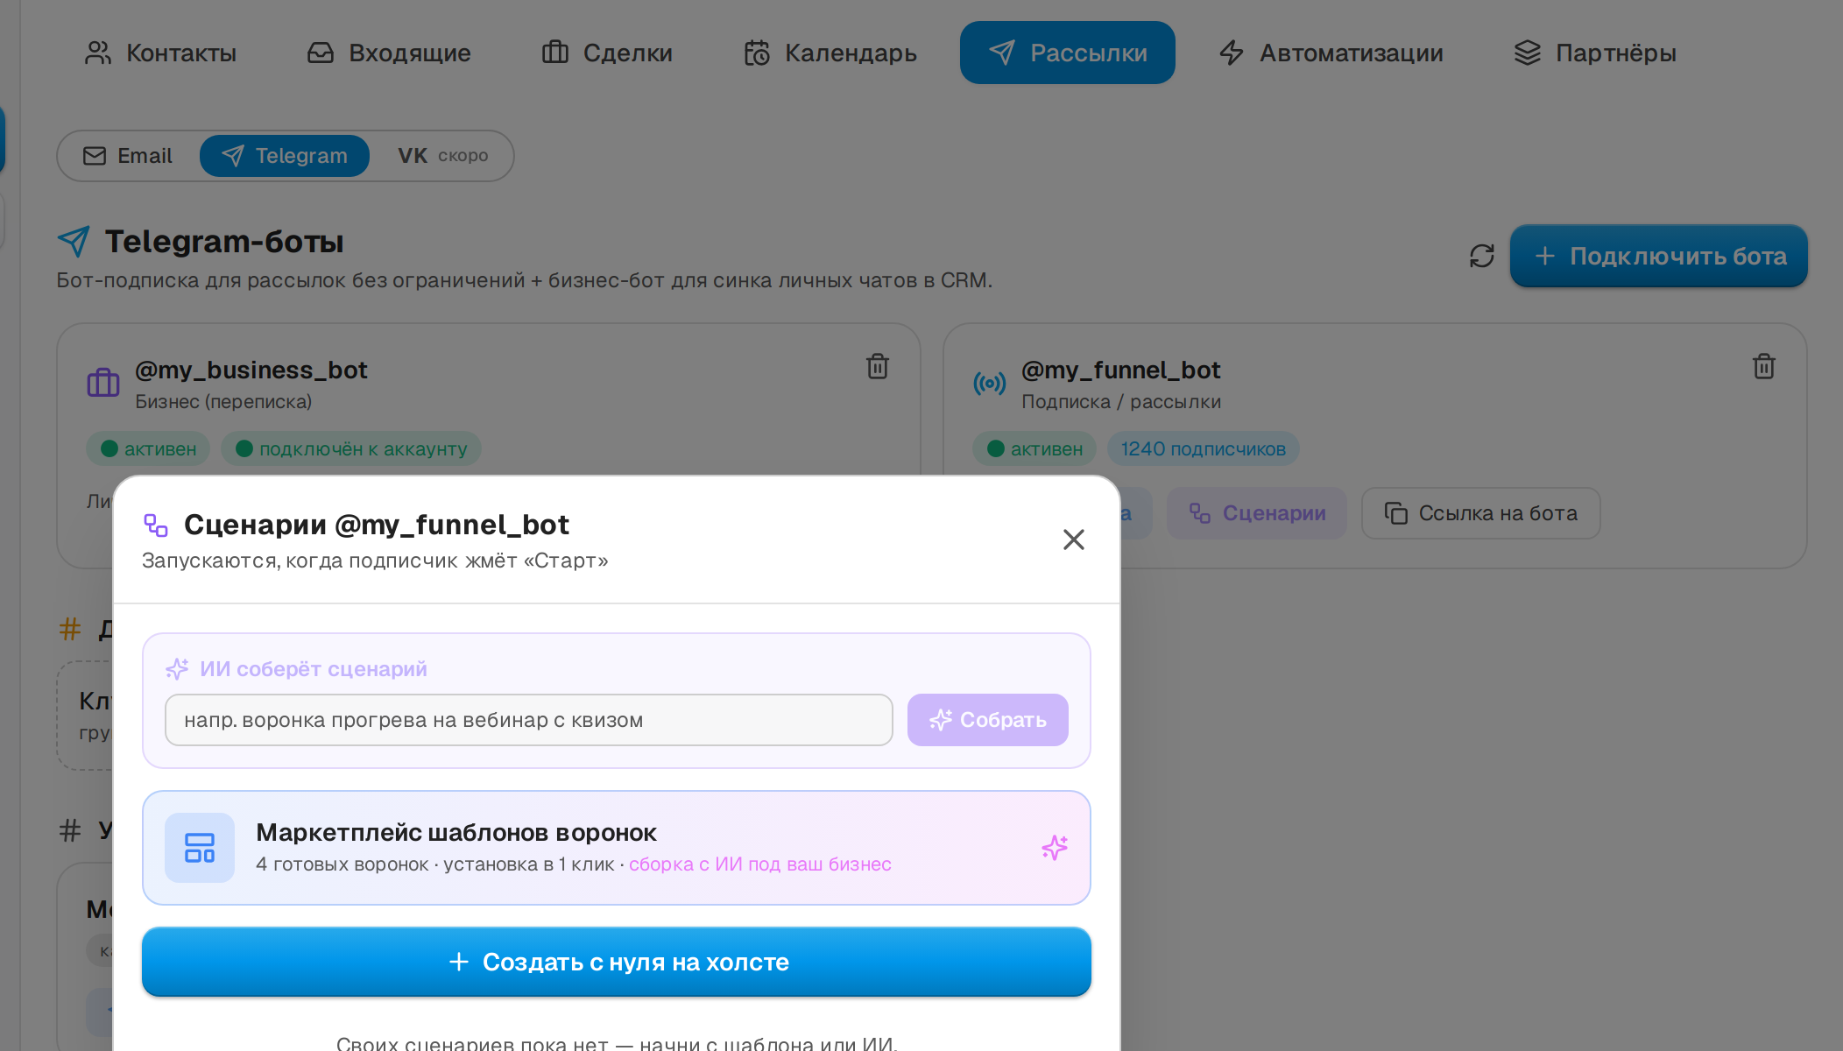Click the sparkle icon in marketplace card
The width and height of the screenshot is (1843, 1051).
tap(1055, 847)
